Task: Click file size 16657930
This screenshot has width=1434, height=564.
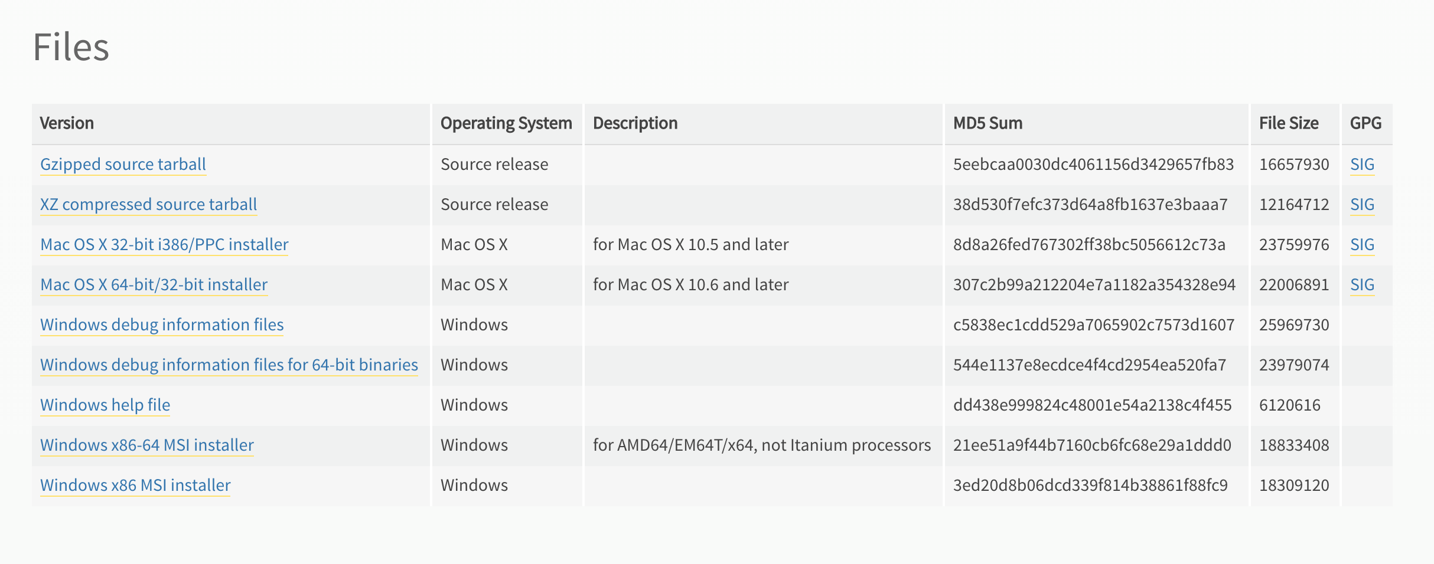Action: (1294, 164)
